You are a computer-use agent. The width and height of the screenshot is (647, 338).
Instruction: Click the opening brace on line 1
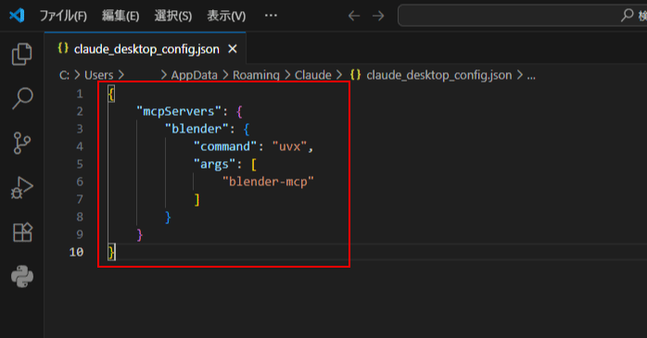(111, 94)
